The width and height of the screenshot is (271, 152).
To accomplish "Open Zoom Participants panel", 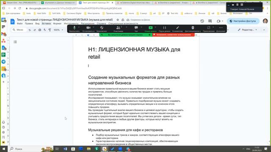I will 119,29.
